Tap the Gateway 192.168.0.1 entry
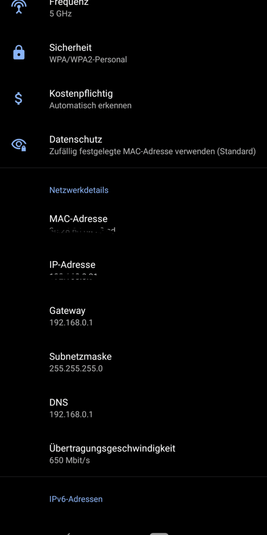 [x=133, y=316]
